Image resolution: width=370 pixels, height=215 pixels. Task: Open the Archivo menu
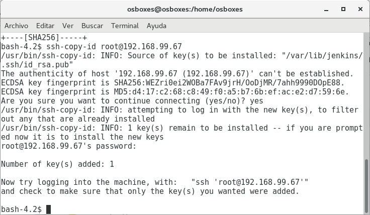point(16,26)
